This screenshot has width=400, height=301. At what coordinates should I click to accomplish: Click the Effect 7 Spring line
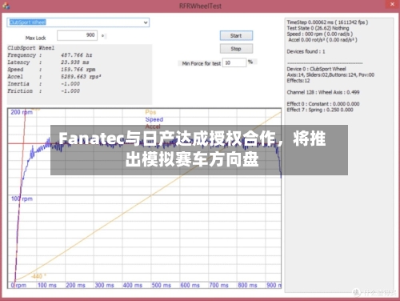320,110
